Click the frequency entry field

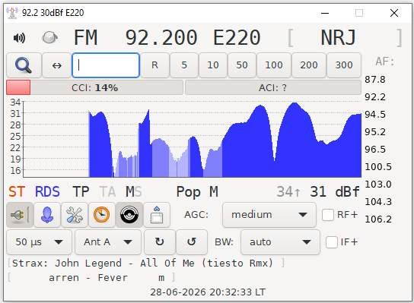[x=106, y=65]
